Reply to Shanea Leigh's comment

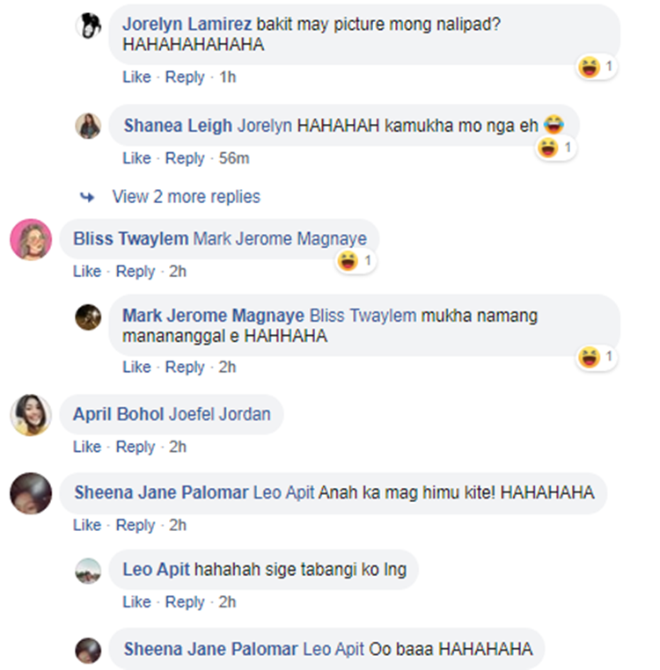185,158
